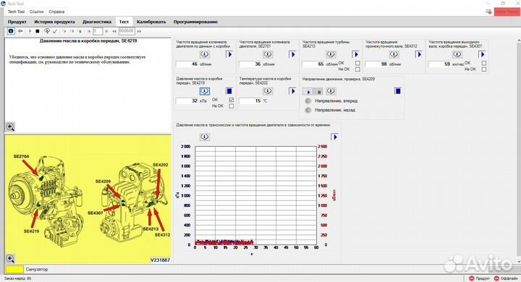
Task: Switch to the Программирование tab
Action: tap(195, 22)
